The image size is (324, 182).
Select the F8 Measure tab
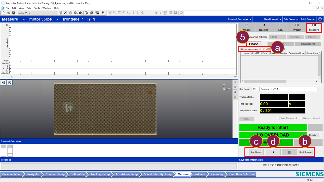point(314,27)
